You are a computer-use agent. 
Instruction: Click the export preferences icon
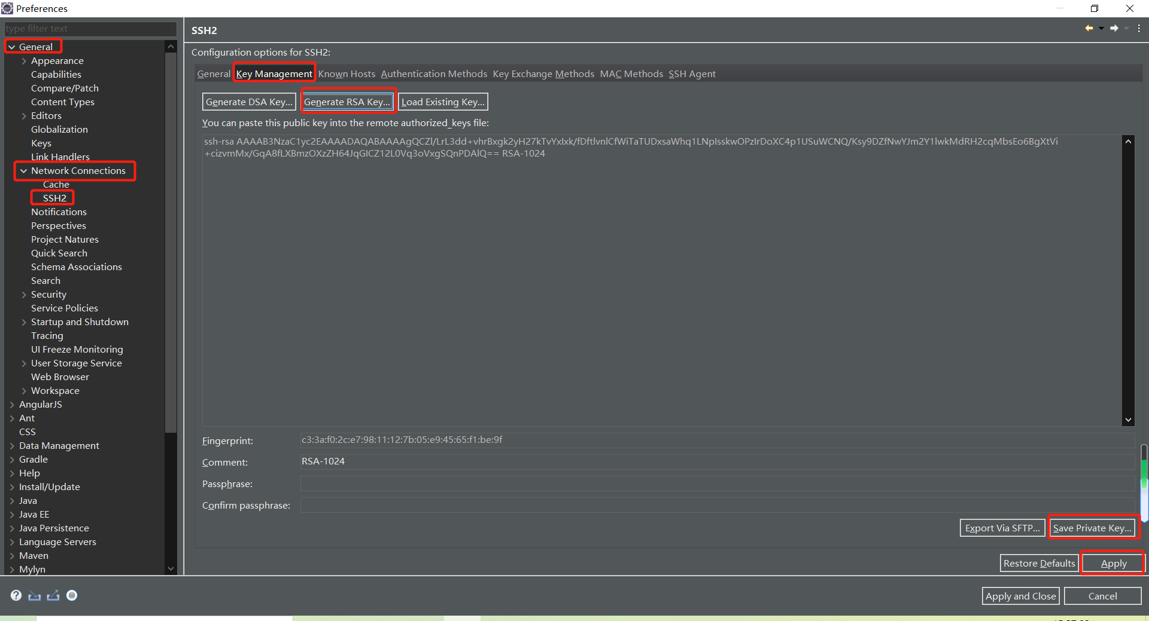pos(53,595)
